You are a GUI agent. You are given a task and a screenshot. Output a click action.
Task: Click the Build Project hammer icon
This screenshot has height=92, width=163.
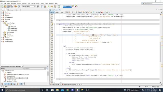point(42,6)
